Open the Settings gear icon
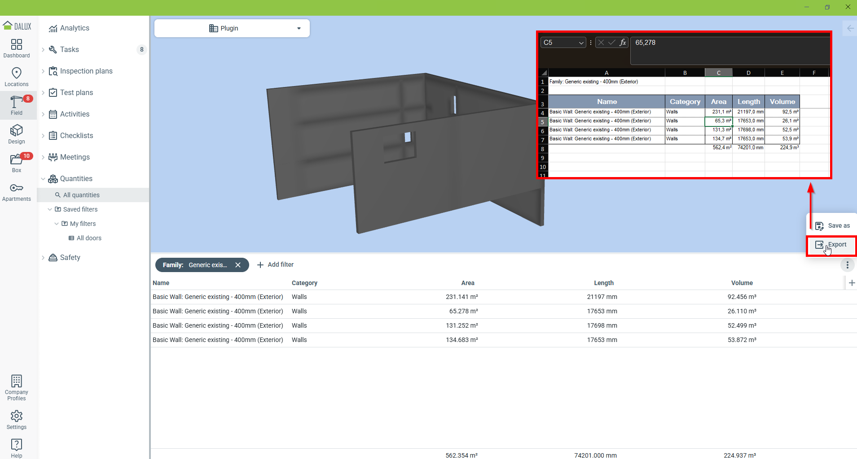 pos(17,420)
